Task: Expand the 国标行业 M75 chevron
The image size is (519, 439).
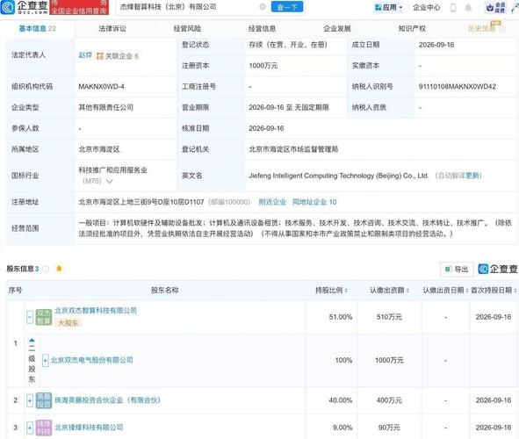Action: (x=109, y=181)
